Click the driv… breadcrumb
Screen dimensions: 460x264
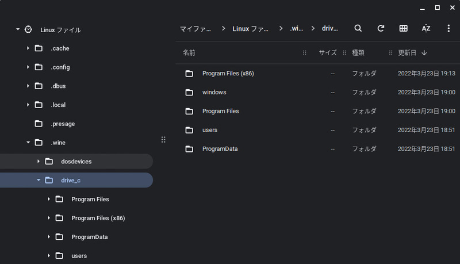[x=329, y=28]
